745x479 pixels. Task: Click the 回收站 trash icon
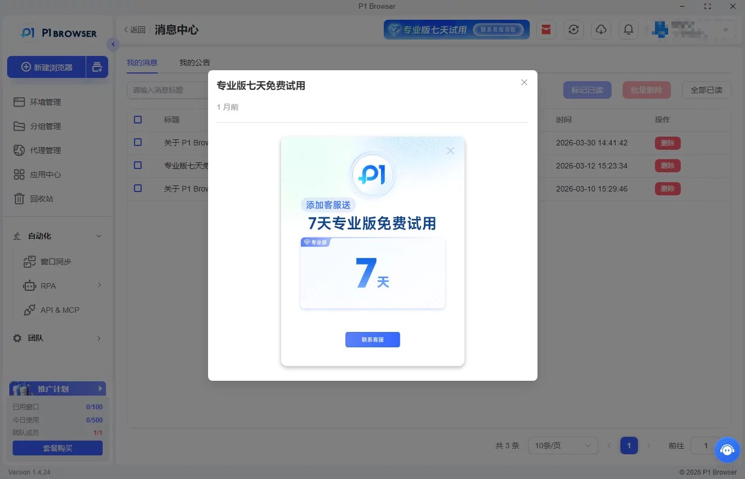click(x=19, y=199)
